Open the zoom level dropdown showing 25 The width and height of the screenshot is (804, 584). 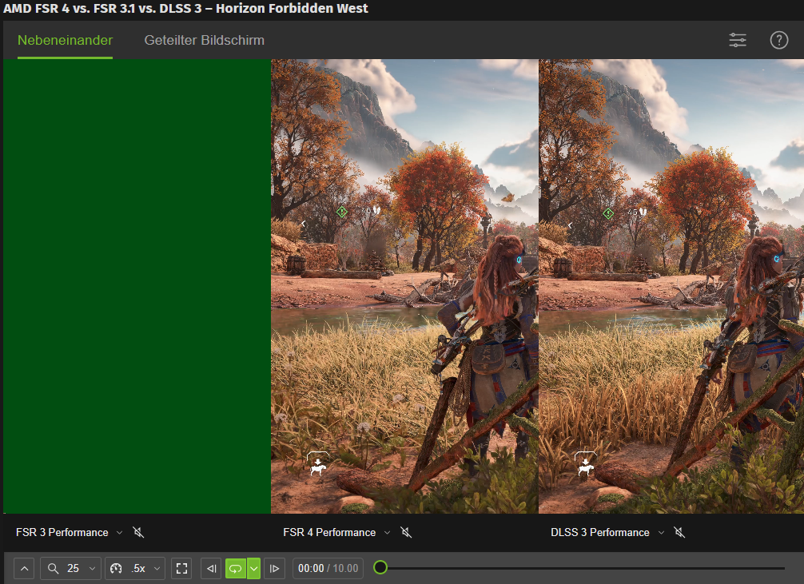pos(70,568)
